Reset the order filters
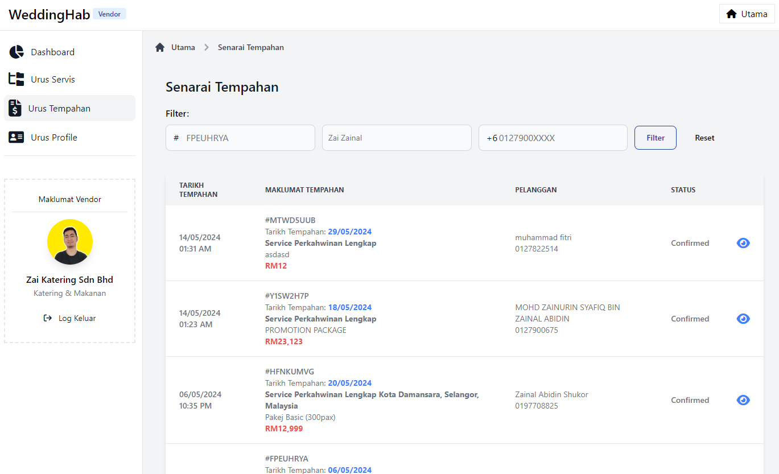Viewport: 779px width, 474px height. tap(704, 138)
